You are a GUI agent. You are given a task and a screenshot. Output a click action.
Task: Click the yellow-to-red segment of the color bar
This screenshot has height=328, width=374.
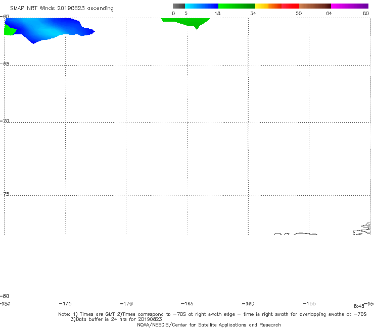(x=277, y=6)
